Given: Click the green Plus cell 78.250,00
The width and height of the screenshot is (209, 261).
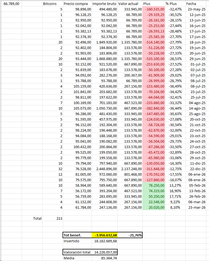Looking at the screenshot, I should 154,186.
